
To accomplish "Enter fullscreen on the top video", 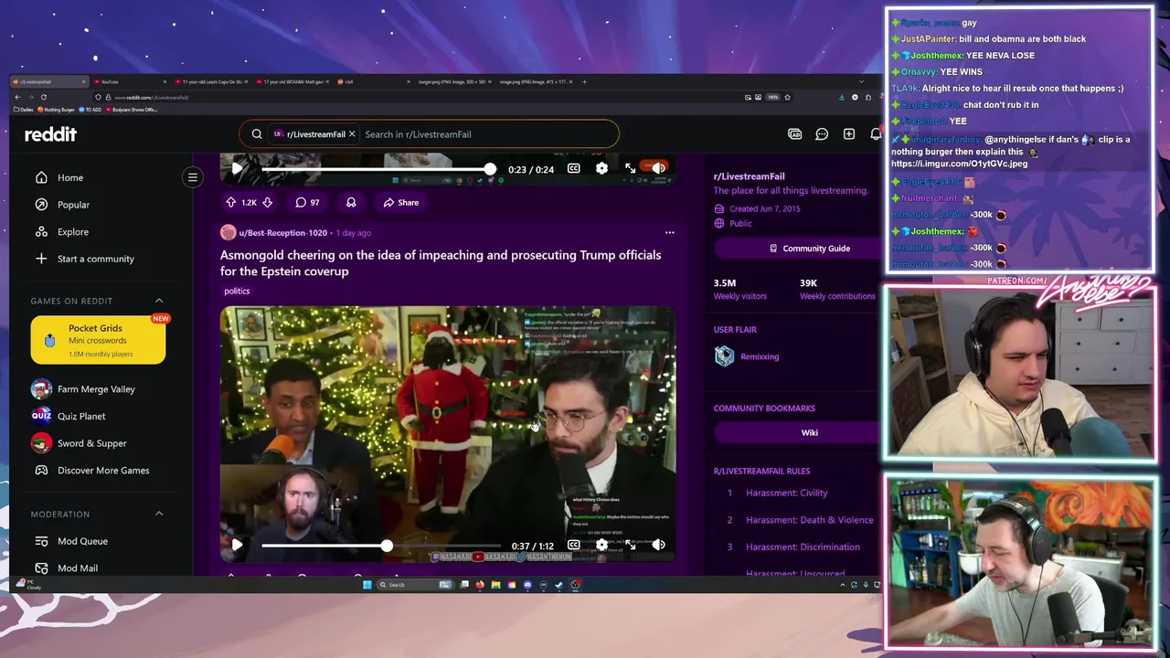I will [630, 169].
